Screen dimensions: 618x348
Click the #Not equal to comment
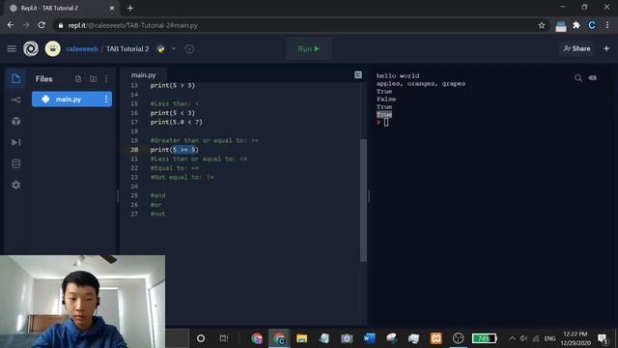183,177
